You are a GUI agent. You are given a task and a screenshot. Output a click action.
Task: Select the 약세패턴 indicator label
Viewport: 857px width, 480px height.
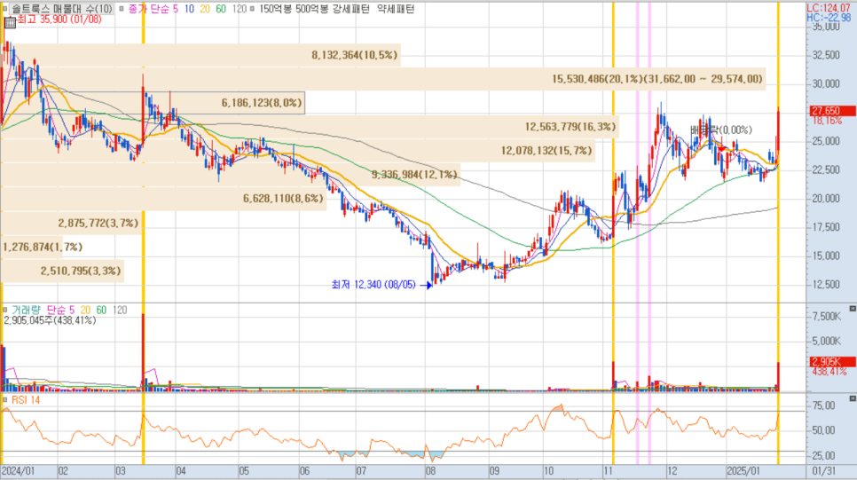396,9
